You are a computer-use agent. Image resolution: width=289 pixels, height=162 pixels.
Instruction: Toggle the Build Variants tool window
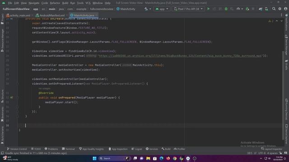point(2,135)
